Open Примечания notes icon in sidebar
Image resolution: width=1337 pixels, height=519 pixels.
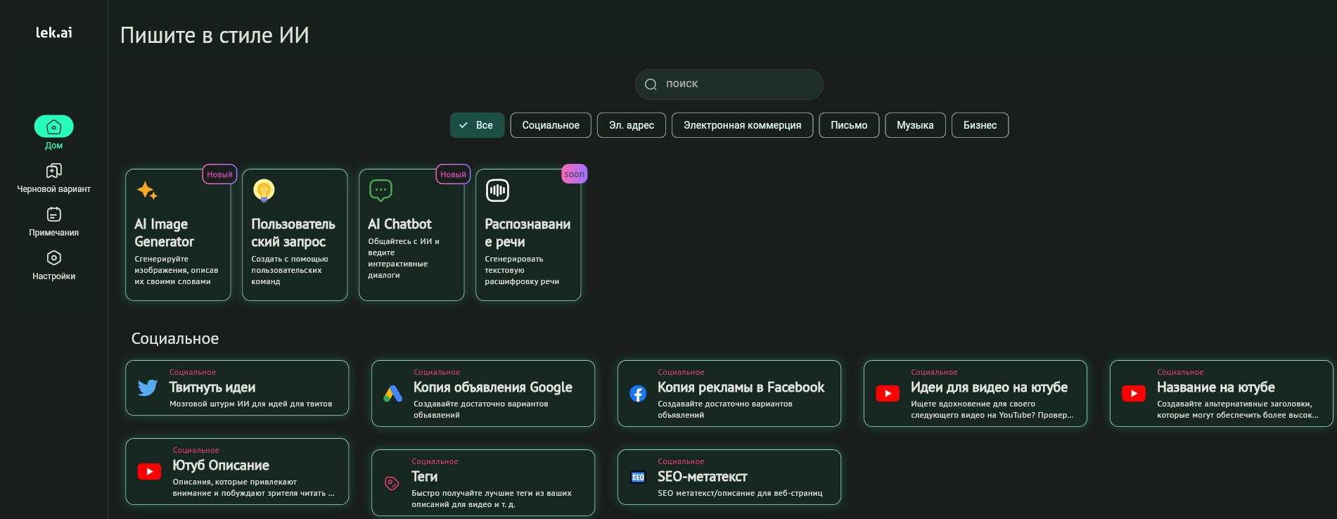53,214
